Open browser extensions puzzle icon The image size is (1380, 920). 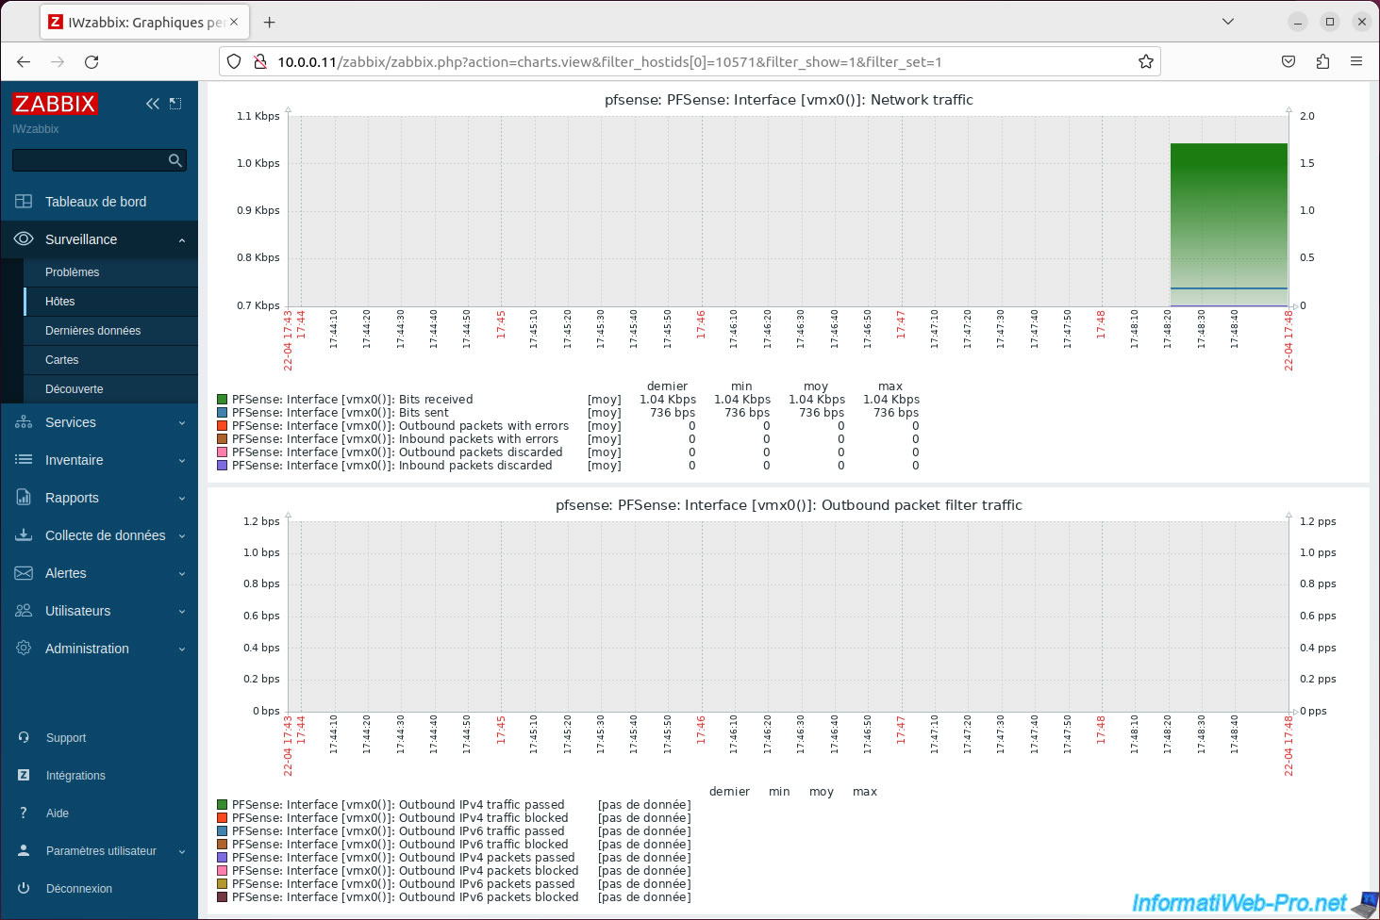(x=1322, y=62)
